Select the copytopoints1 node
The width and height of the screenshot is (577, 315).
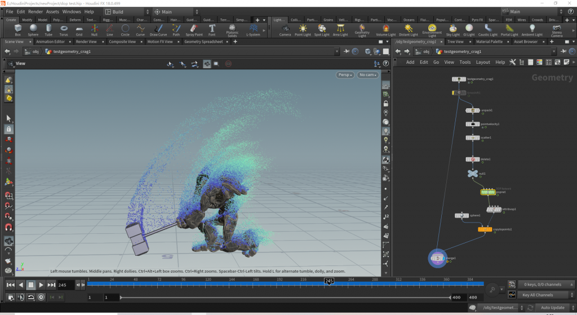pos(485,229)
